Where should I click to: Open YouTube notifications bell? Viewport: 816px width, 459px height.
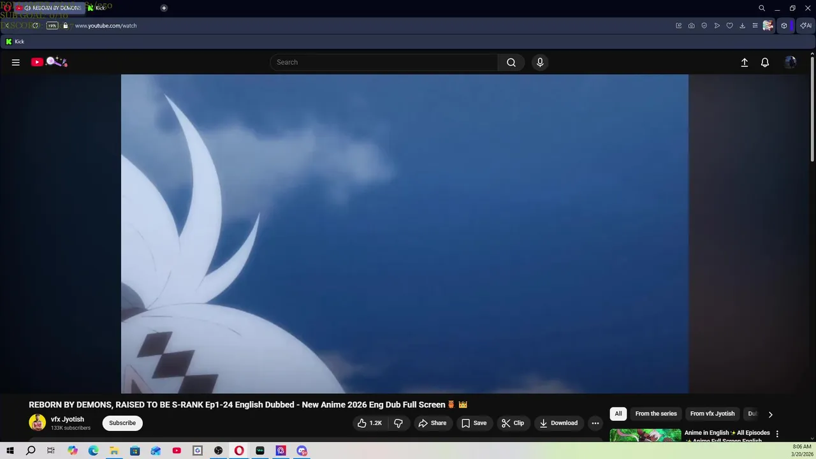pyautogui.click(x=765, y=62)
